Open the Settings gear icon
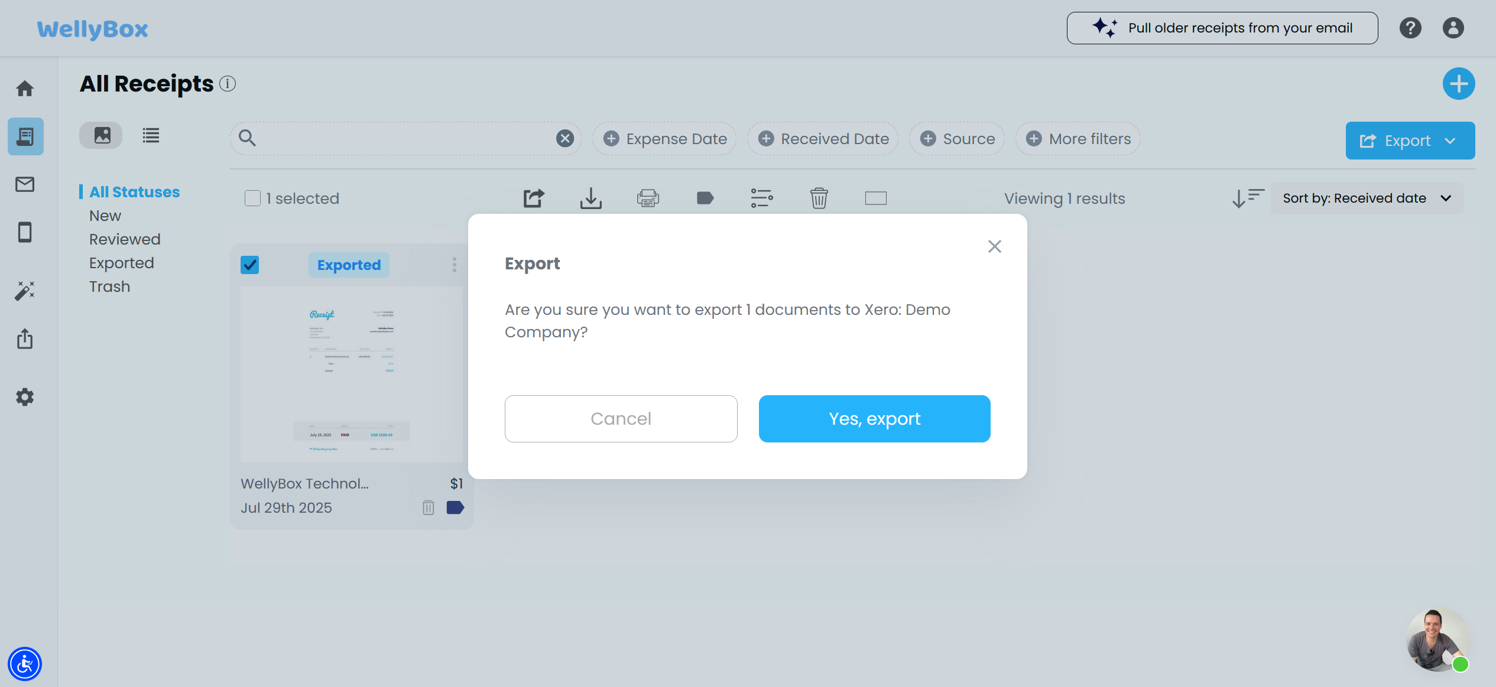The image size is (1496, 687). (x=25, y=397)
